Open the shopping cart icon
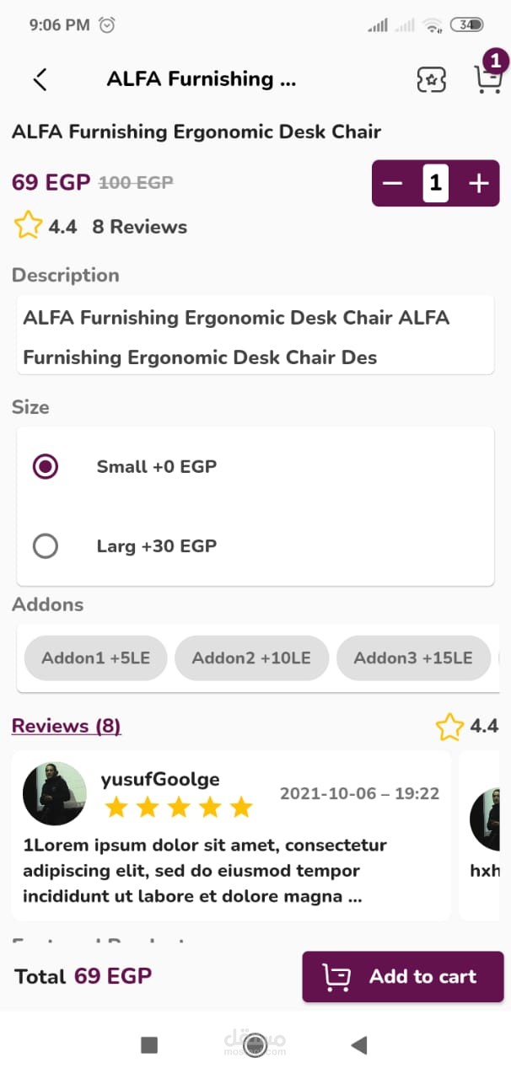The image size is (511, 1079). click(487, 78)
